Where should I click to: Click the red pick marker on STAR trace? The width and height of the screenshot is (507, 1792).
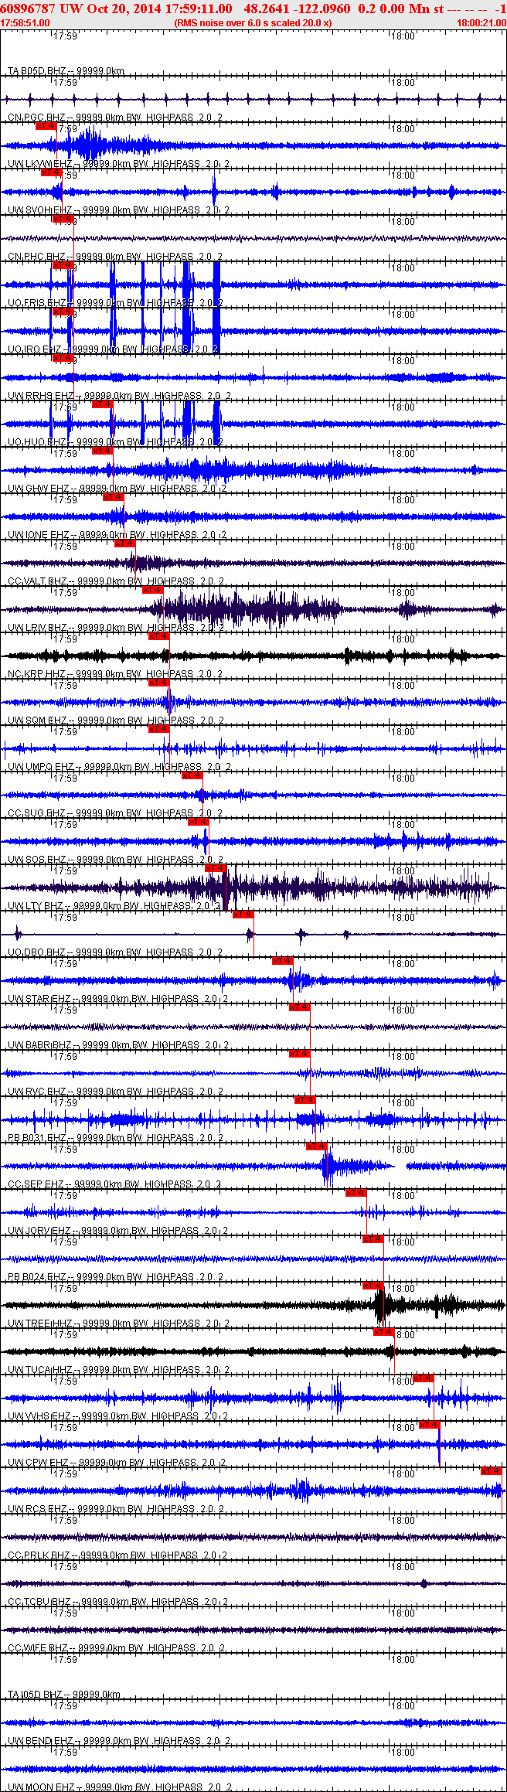click(x=283, y=961)
